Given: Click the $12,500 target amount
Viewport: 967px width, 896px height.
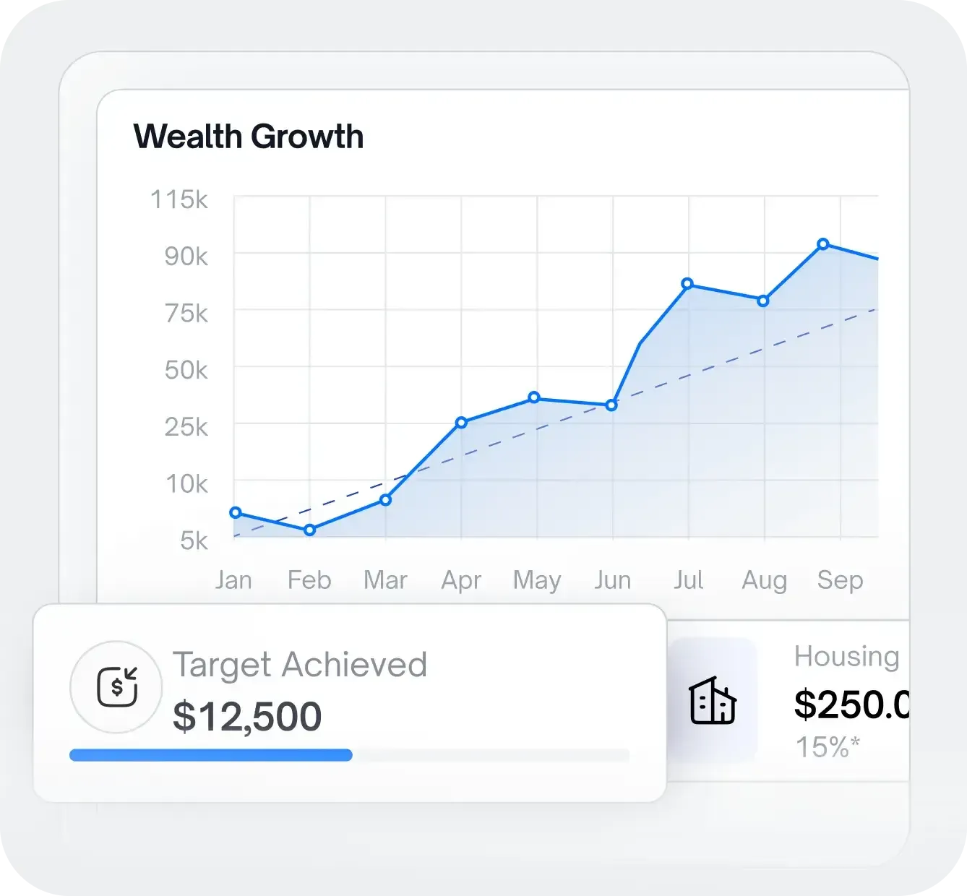Looking at the screenshot, I should (x=247, y=716).
